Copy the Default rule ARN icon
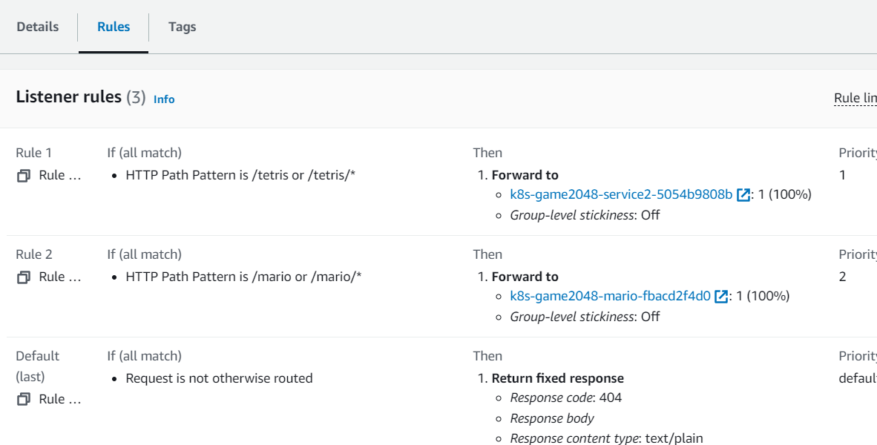Screen dimensions: 877x445 click(24, 399)
